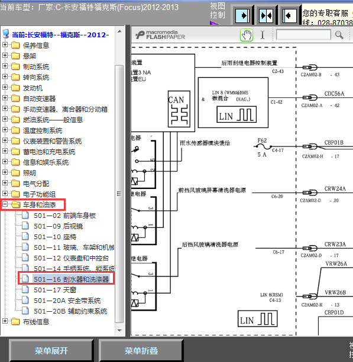
Task: Open document 501—02 前端车身板
Action: (x=64, y=216)
